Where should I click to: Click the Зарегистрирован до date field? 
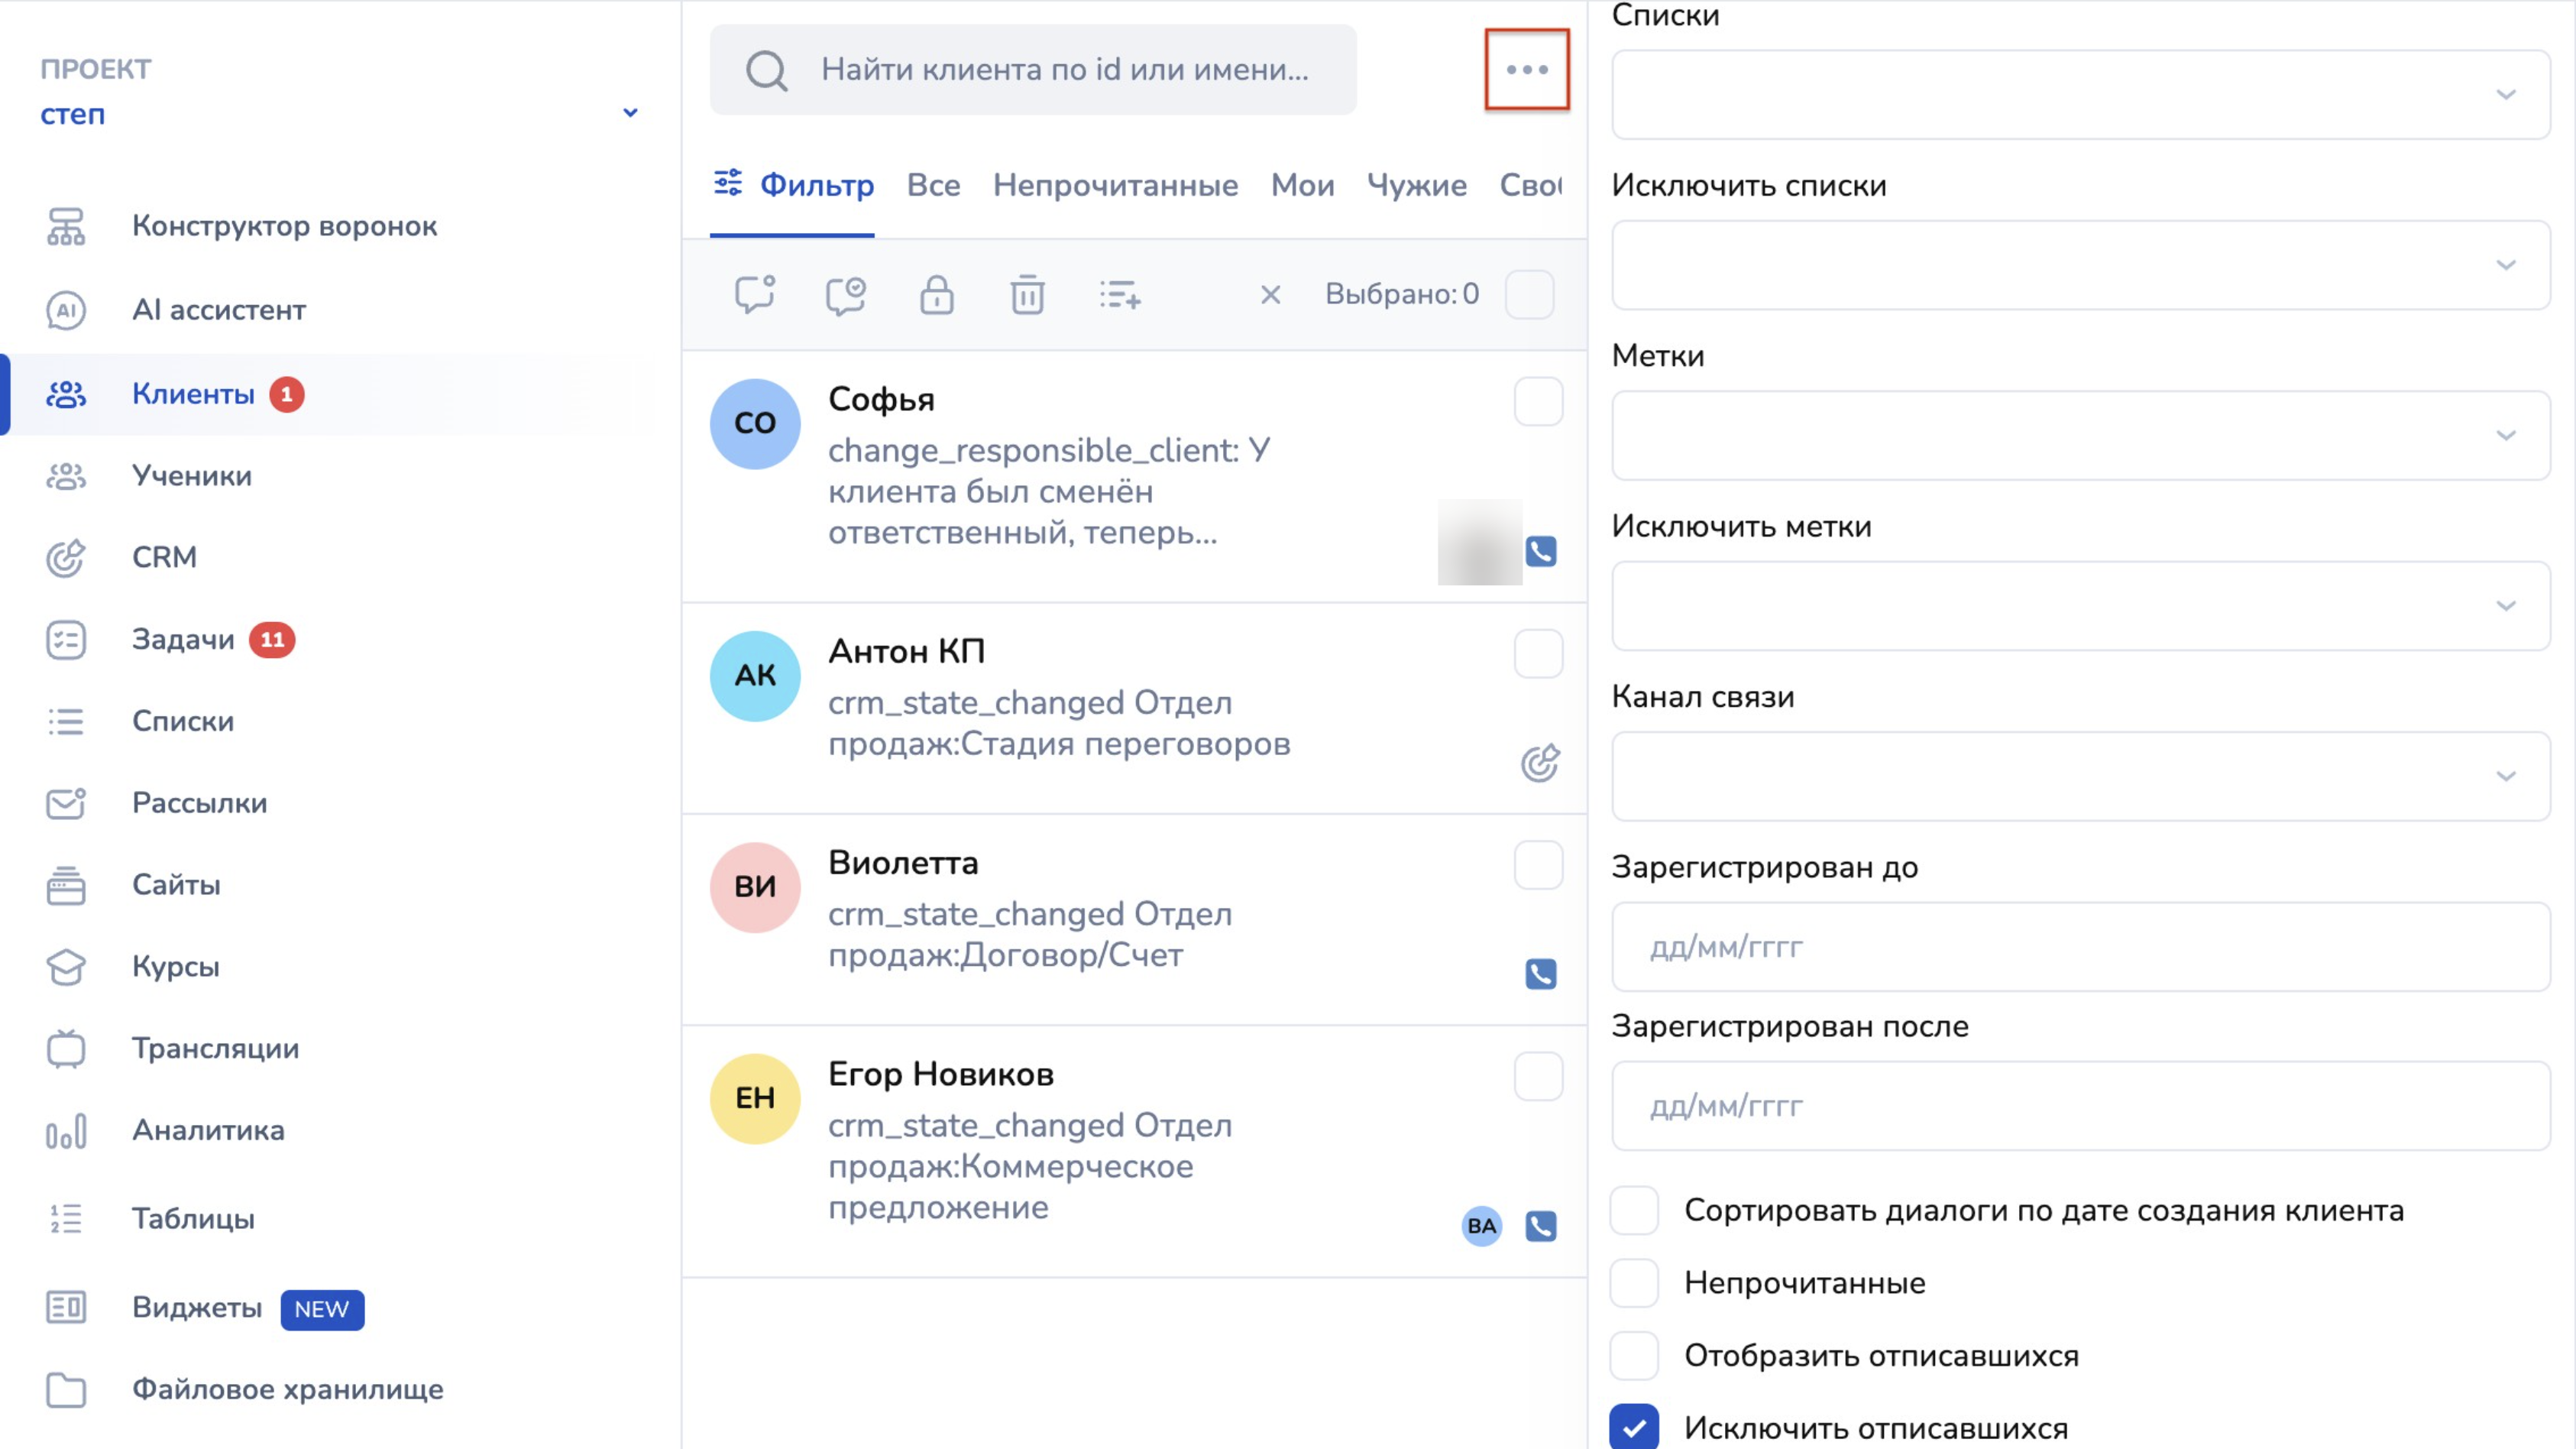(2080, 947)
